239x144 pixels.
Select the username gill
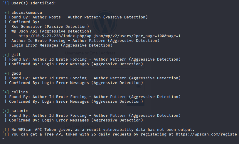16,55
